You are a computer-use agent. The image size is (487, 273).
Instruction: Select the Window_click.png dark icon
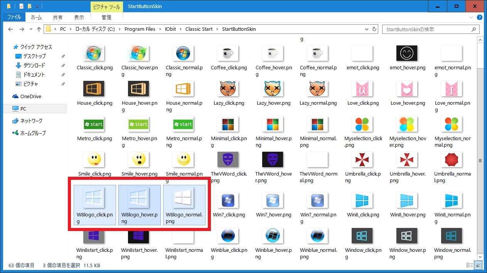click(x=362, y=236)
